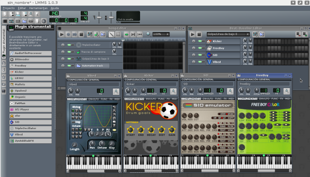Open the 100% zoom dropdown in Song Editor
This screenshot has width=310, height=177.
click(161, 34)
